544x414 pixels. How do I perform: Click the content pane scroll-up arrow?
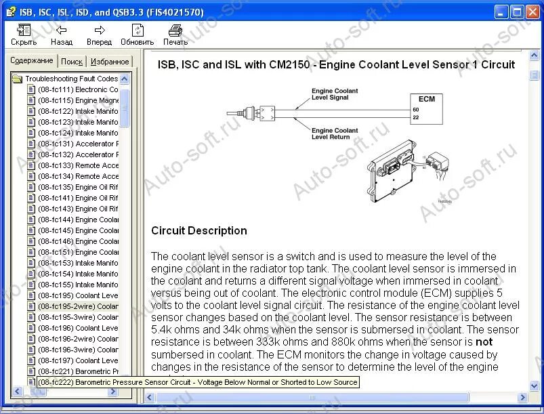(534, 55)
